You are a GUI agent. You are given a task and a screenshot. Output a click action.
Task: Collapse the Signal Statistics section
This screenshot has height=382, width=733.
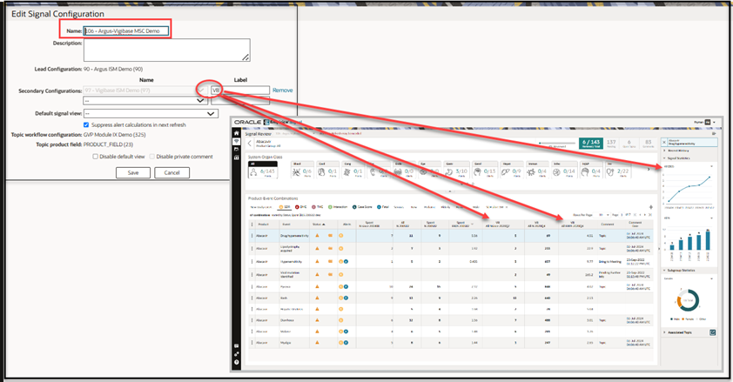click(664, 158)
